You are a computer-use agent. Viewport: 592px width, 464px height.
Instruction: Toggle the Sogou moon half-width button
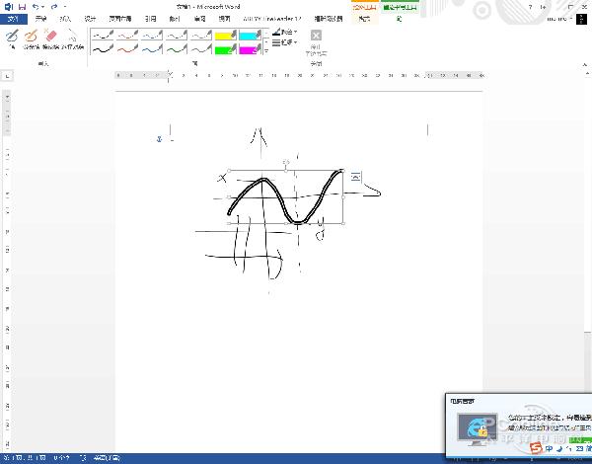pyautogui.click(x=559, y=449)
